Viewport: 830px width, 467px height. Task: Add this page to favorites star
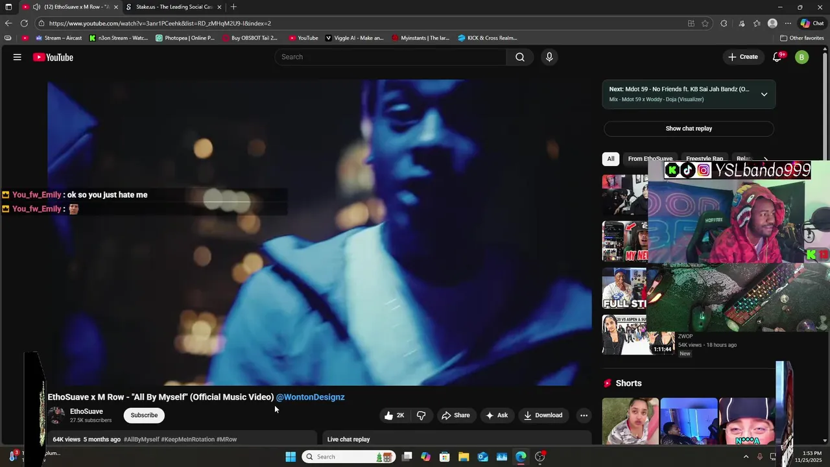pyautogui.click(x=705, y=23)
